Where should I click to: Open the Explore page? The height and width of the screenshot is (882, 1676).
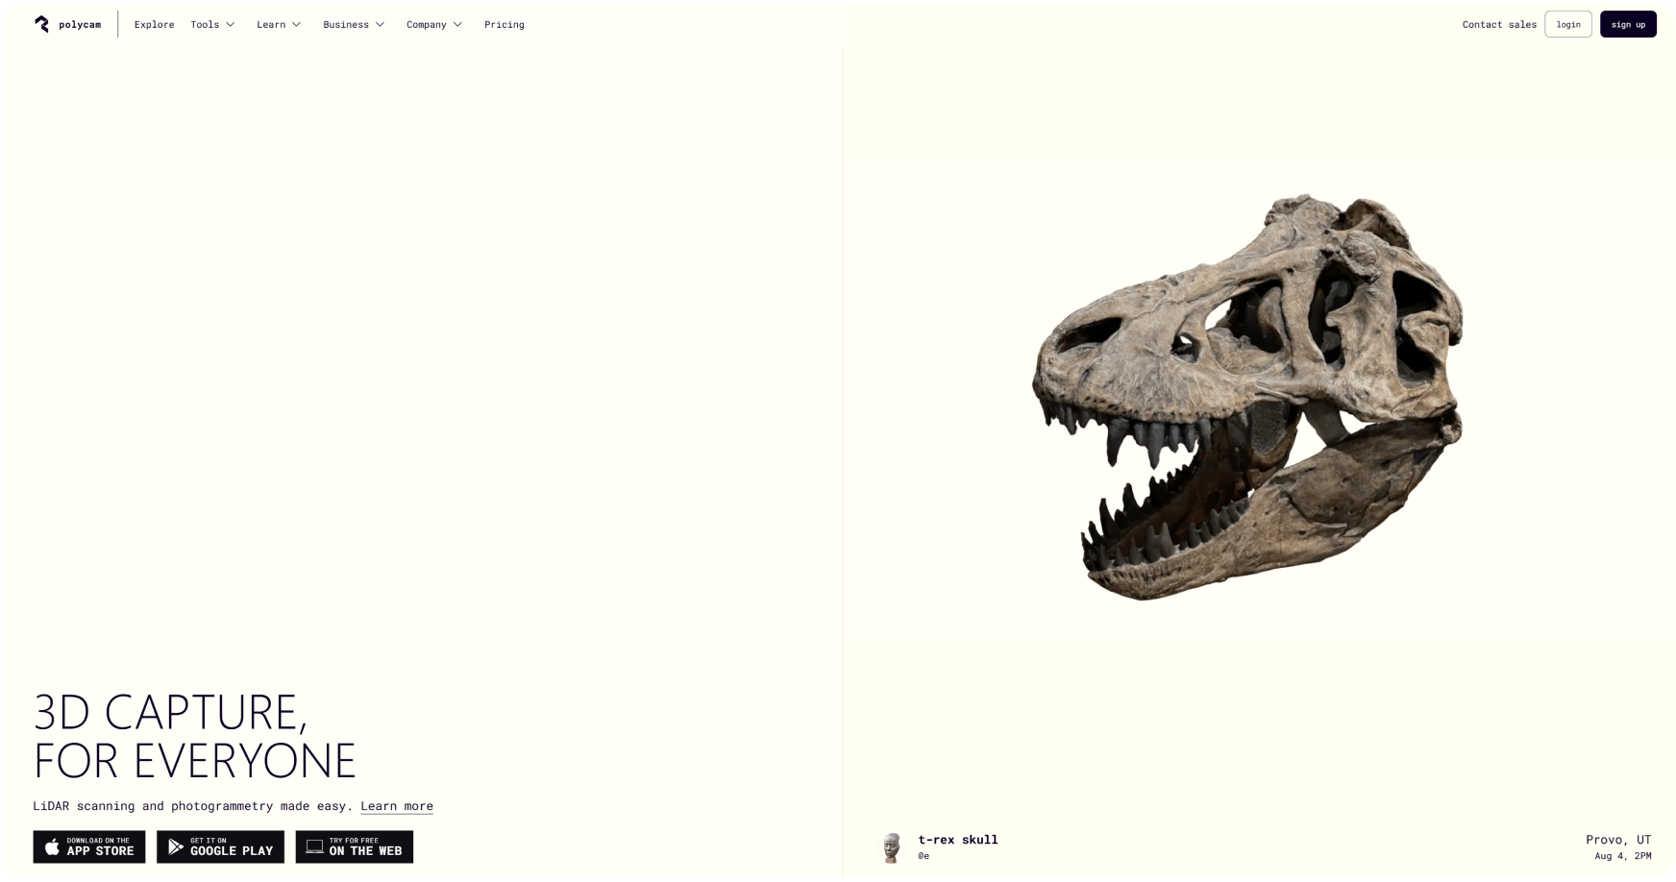pyautogui.click(x=154, y=25)
